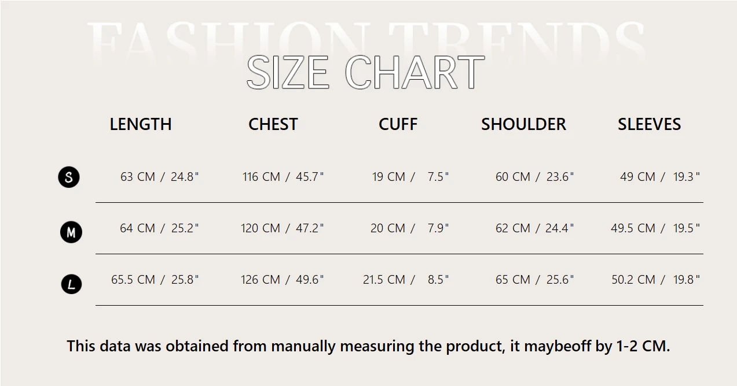Select the 126 CM / 49.6" chest value
Viewport: 737px width, 386px height.
[283, 280]
